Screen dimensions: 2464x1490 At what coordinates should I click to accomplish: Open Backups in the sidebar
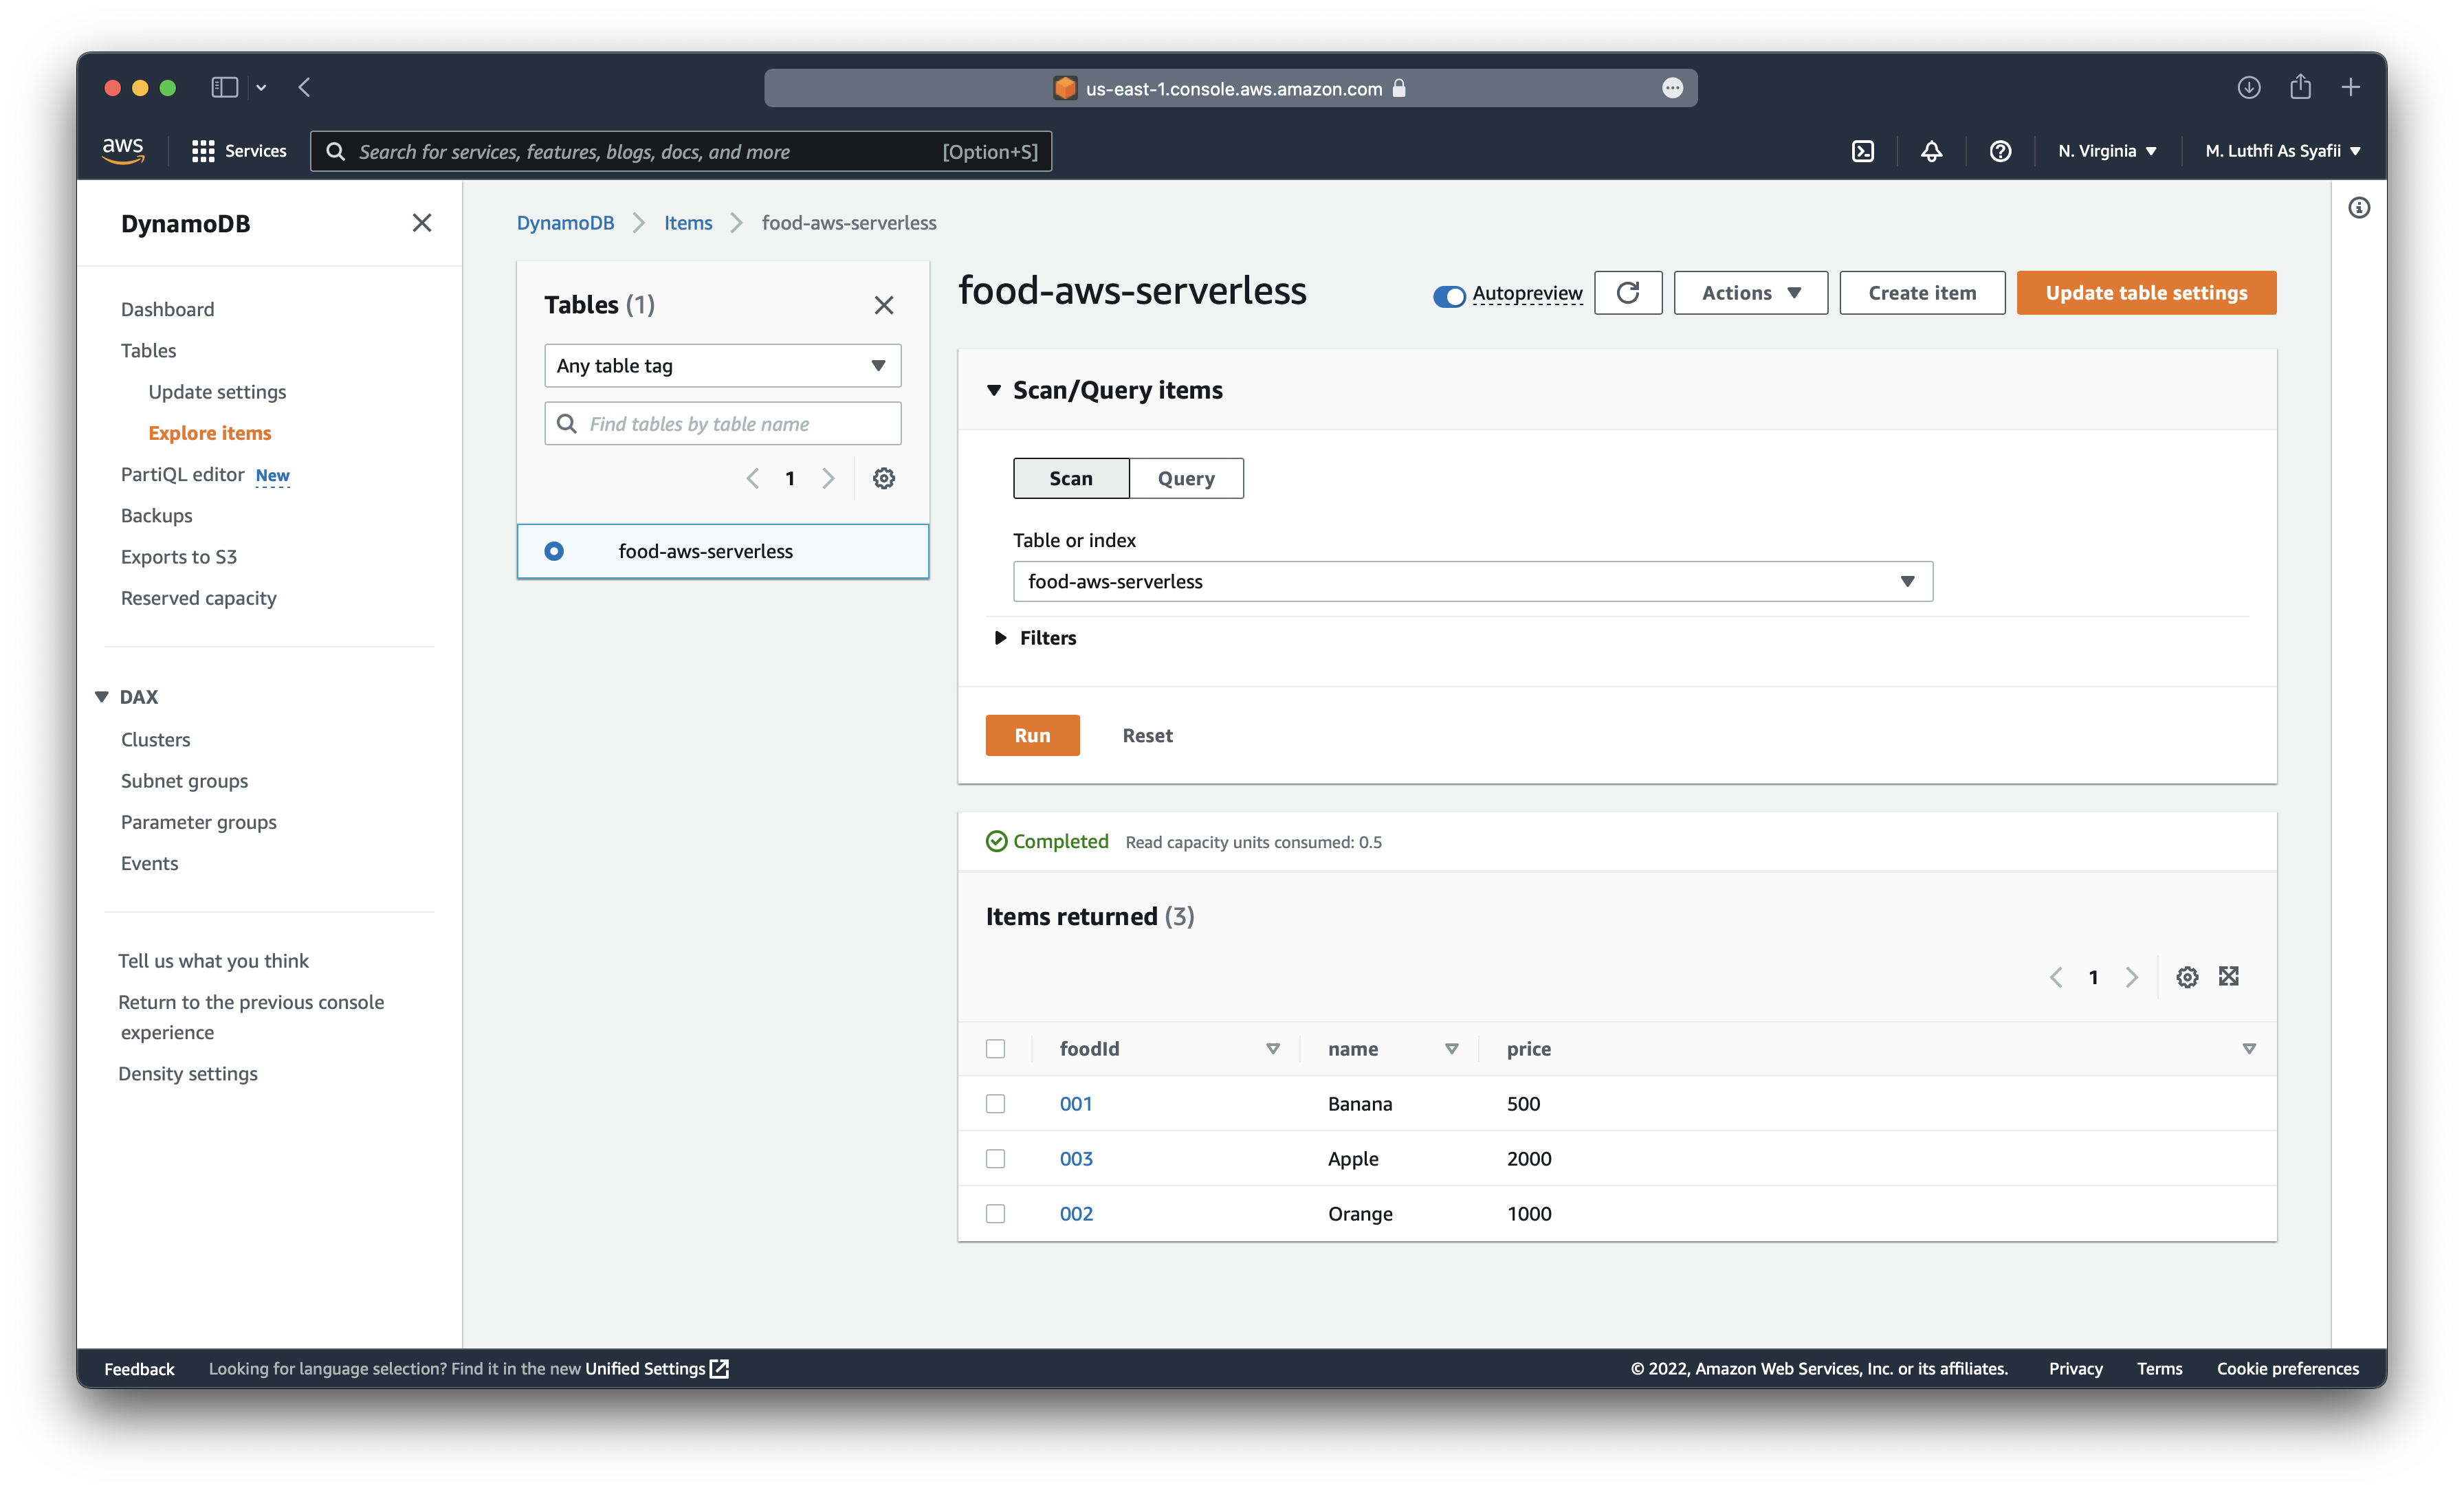click(x=157, y=515)
